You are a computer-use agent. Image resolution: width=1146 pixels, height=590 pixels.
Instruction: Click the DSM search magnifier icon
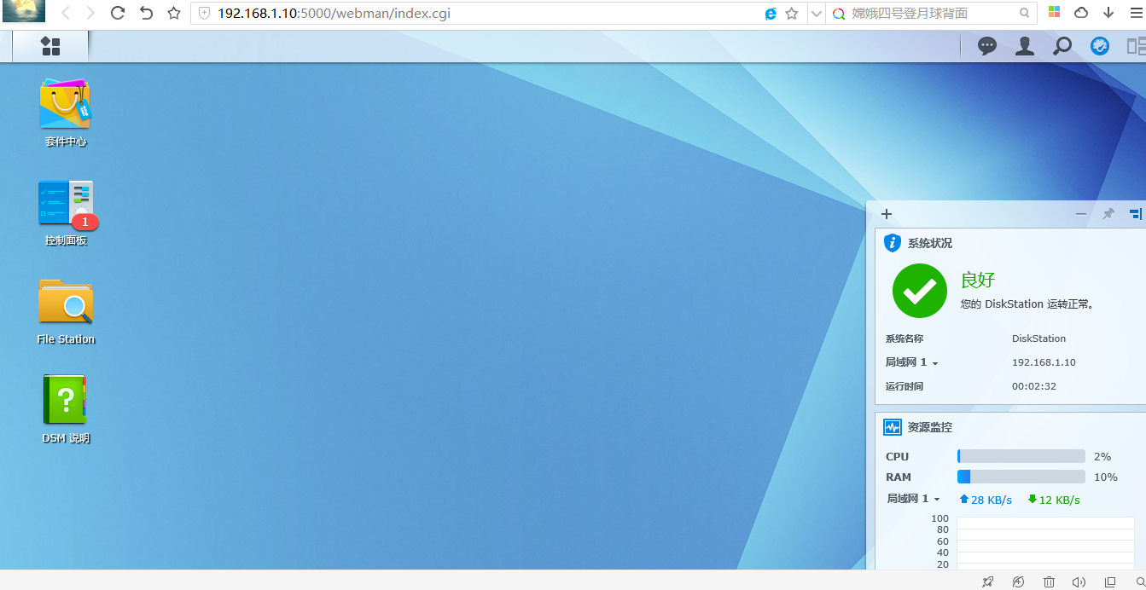click(x=1062, y=46)
